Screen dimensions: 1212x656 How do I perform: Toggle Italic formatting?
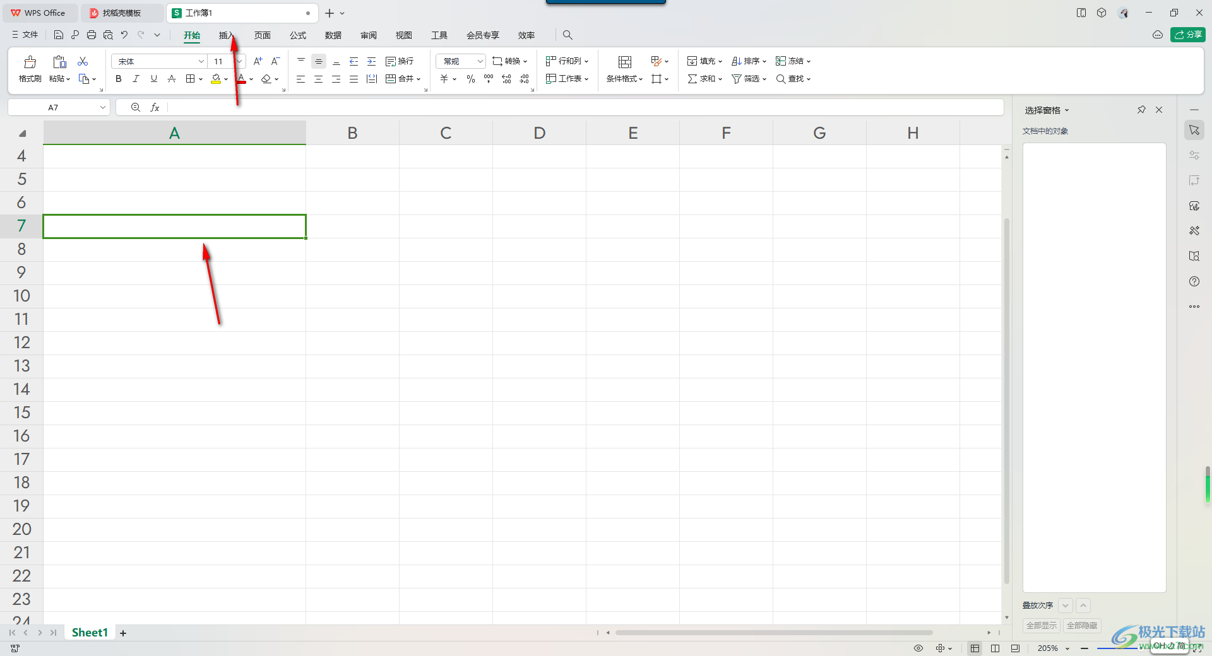pos(136,79)
